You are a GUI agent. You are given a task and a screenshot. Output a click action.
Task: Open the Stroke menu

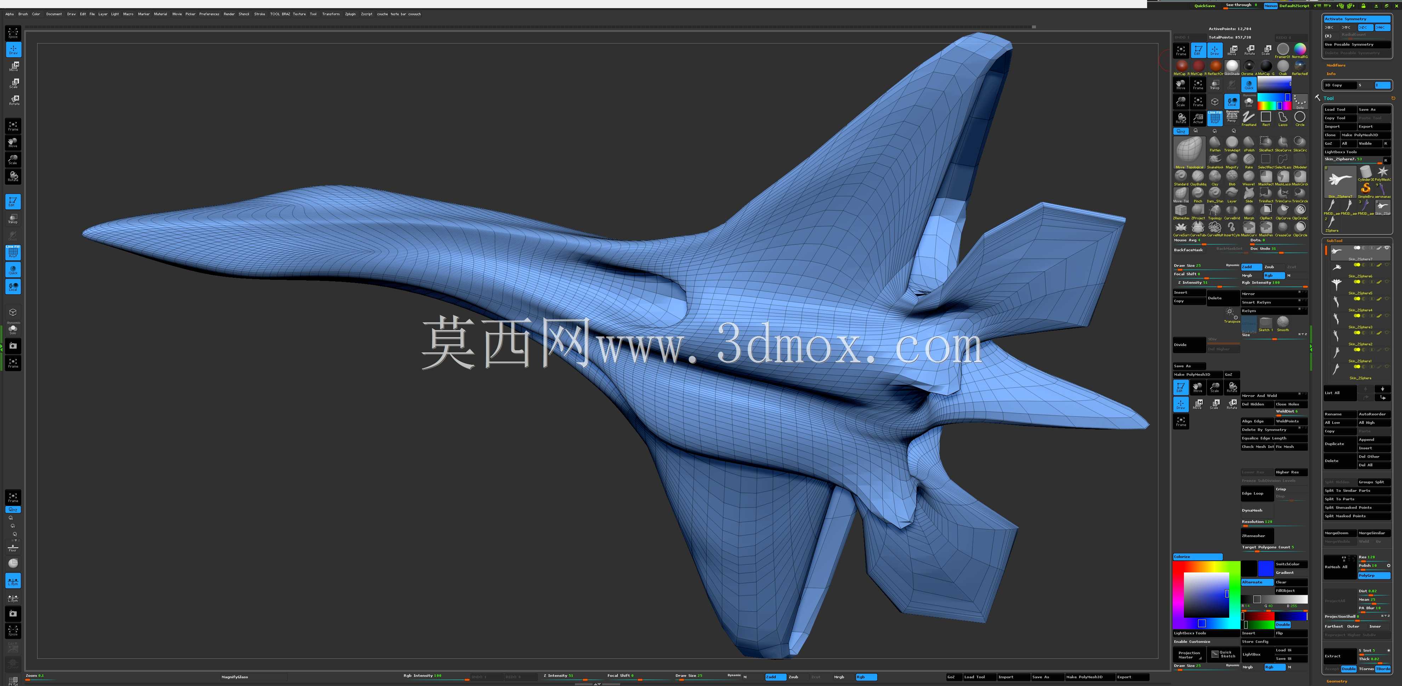pos(260,14)
